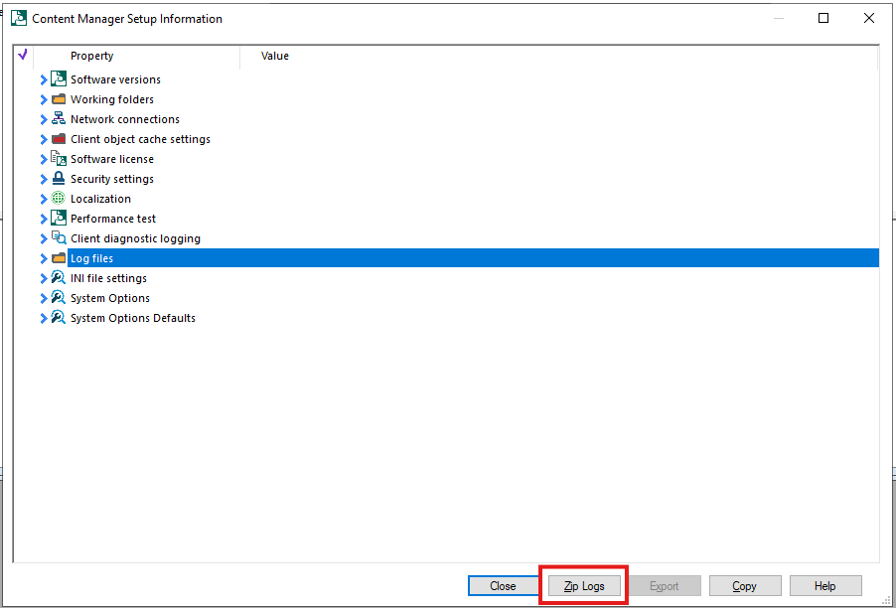Click the System Options Defaults icon

59,318
